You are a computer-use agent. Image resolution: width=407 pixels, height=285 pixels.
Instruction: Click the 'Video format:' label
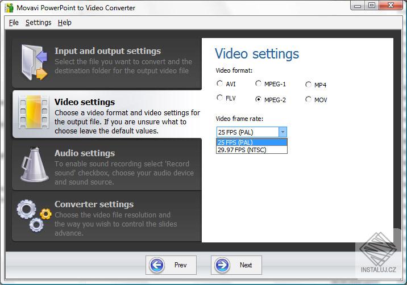[234, 70]
